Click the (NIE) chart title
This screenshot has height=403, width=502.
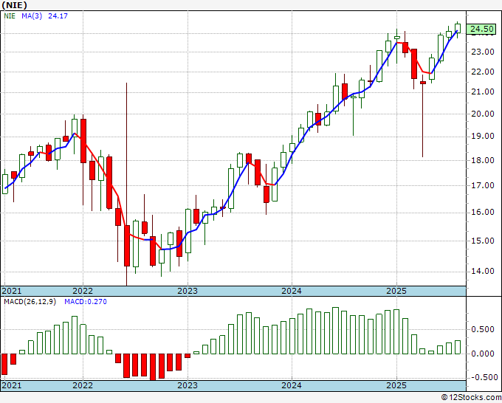point(15,5)
